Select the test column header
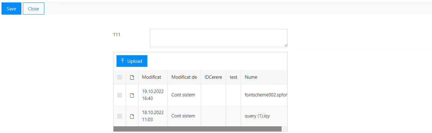The height and width of the screenshot is (133, 432). pos(233,77)
